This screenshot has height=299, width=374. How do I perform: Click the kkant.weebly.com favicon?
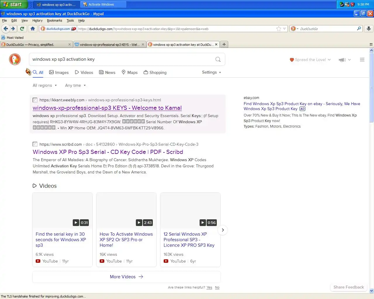tap(35, 100)
